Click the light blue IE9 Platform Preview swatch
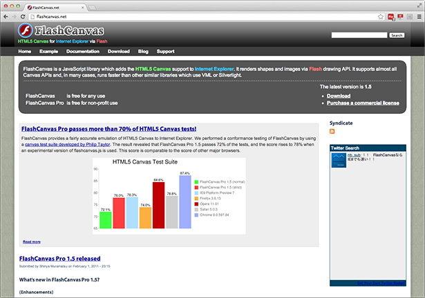This screenshot has height=298, width=425. click(196, 193)
